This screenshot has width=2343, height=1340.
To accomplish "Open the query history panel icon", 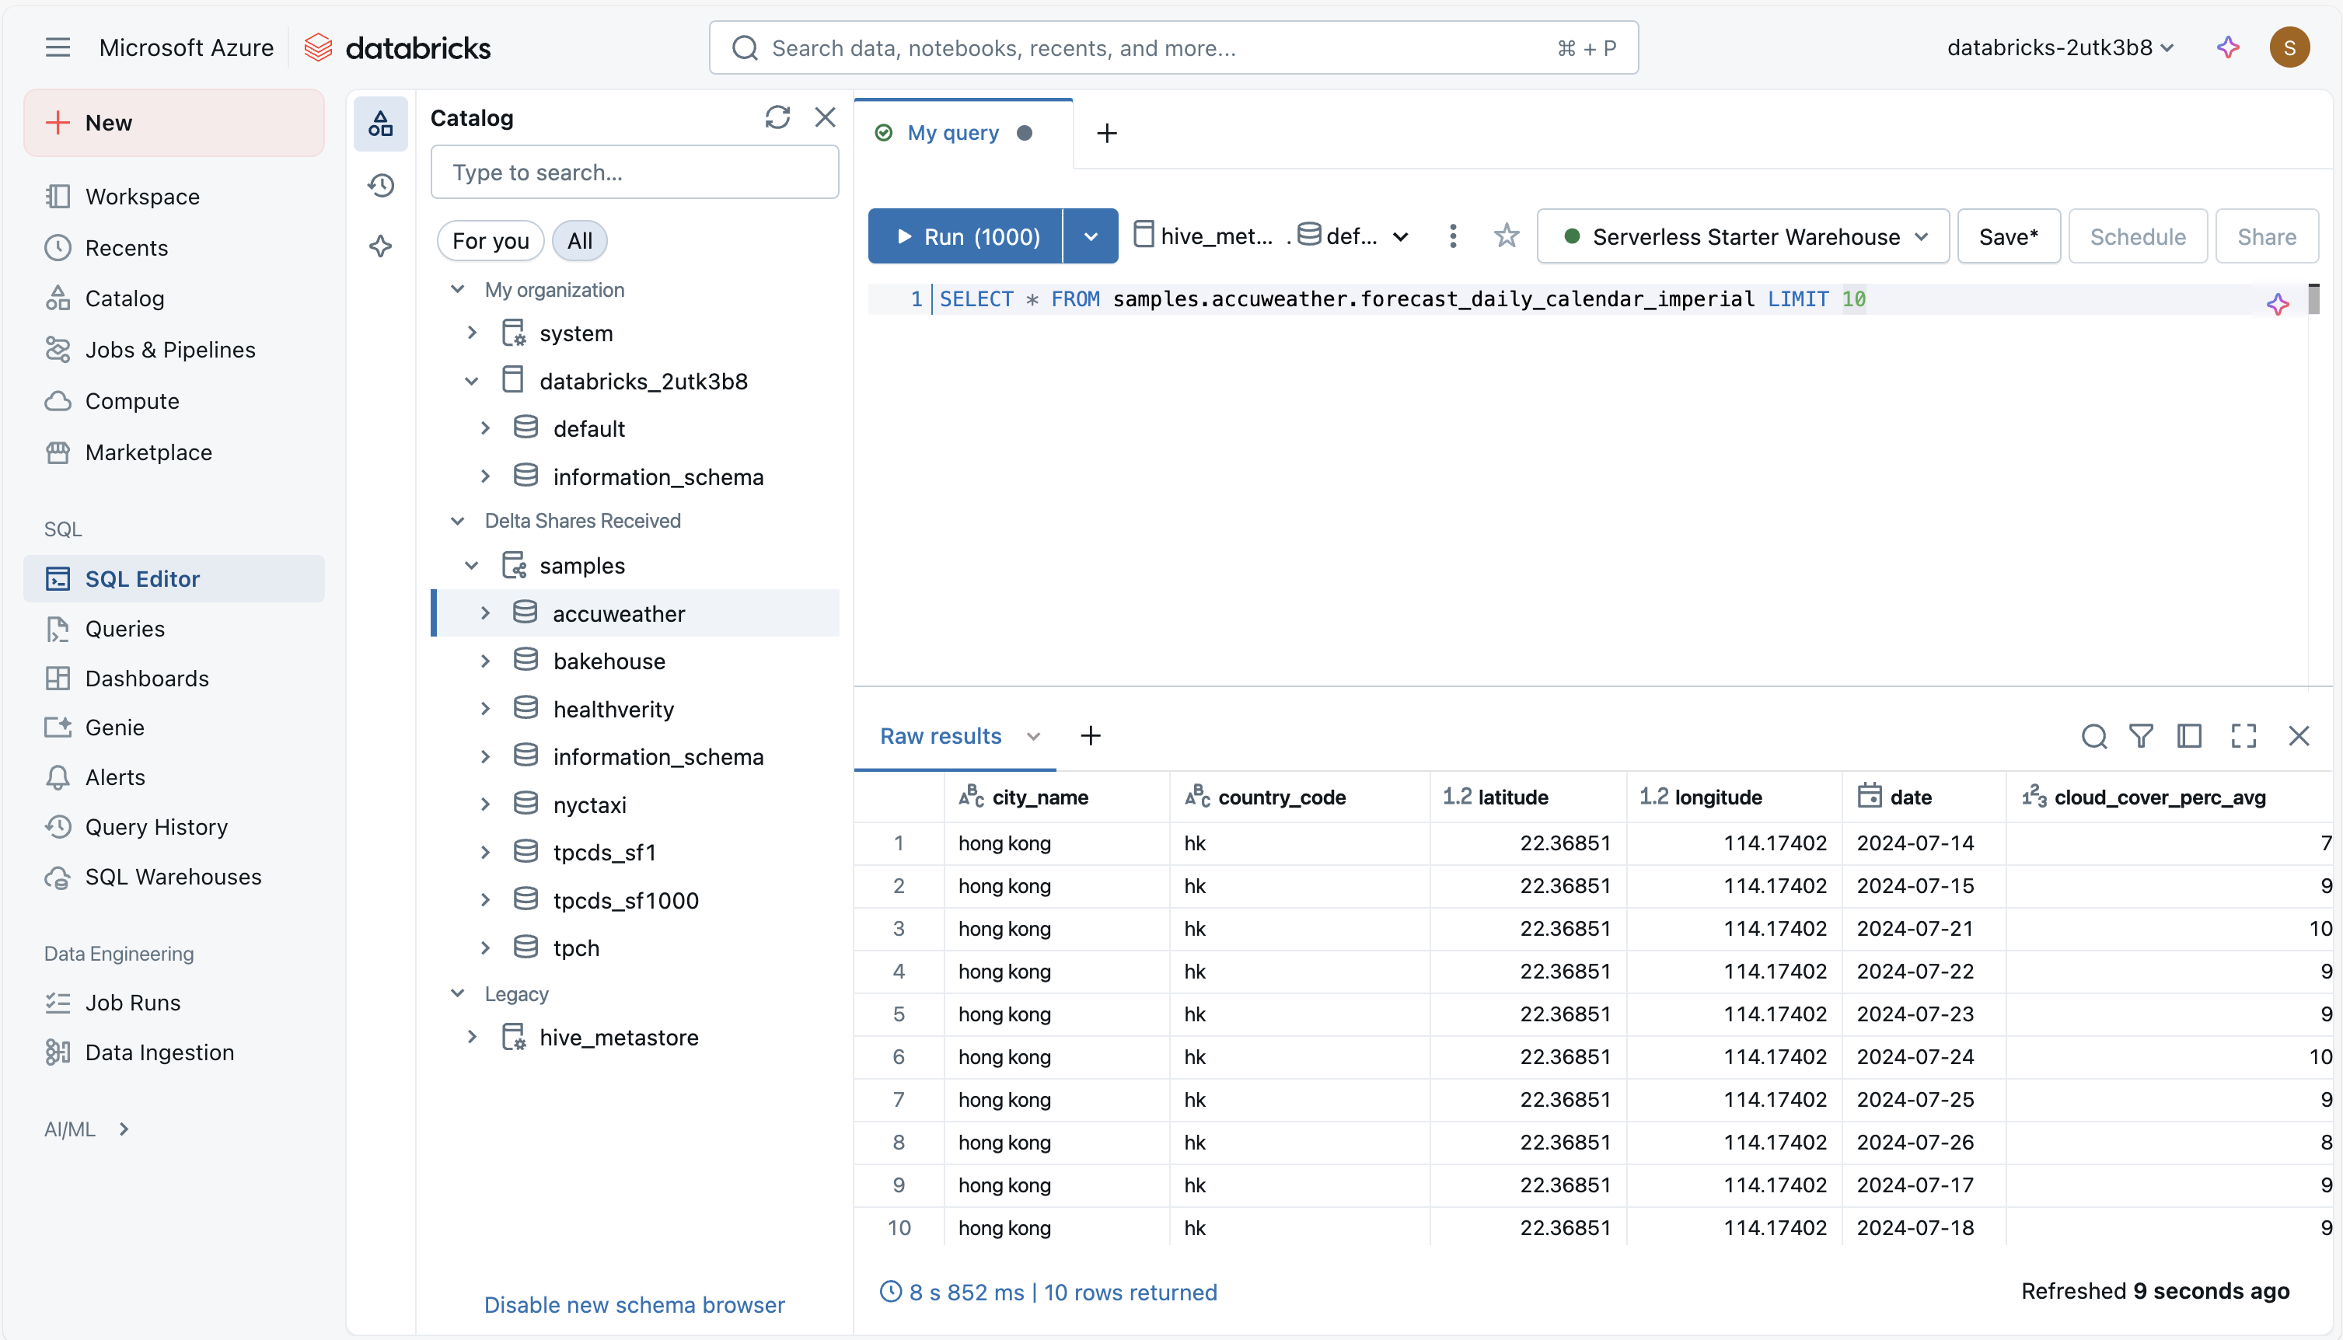I will [380, 185].
